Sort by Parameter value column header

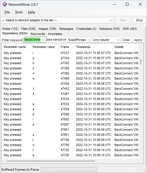coord(45,47)
